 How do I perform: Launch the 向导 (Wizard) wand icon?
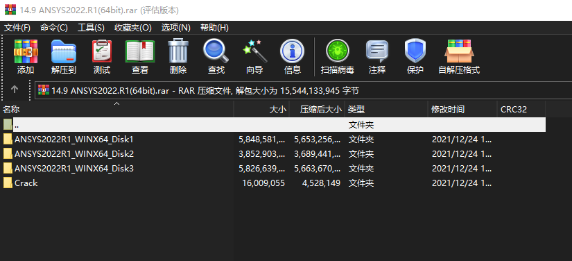pos(254,51)
